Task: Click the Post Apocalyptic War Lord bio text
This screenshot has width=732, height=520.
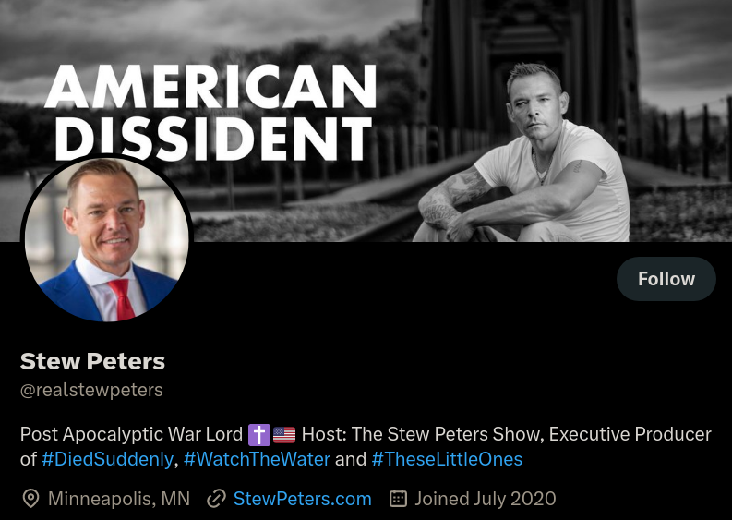Action: click(x=131, y=434)
